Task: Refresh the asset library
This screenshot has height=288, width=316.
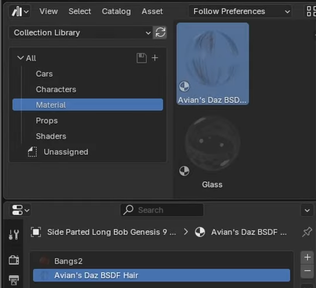Action: (x=160, y=33)
